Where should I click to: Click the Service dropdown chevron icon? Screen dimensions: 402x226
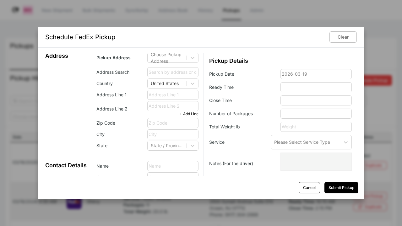pos(346,142)
